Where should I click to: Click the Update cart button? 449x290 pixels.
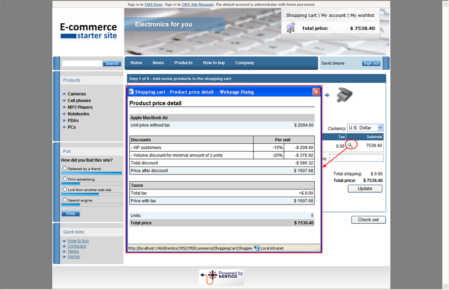[x=365, y=189]
